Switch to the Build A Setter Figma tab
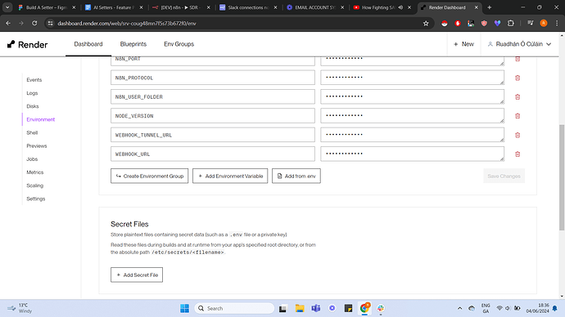 click(47, 7)
